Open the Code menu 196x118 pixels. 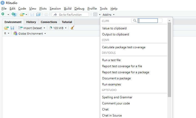pos(22,9)
